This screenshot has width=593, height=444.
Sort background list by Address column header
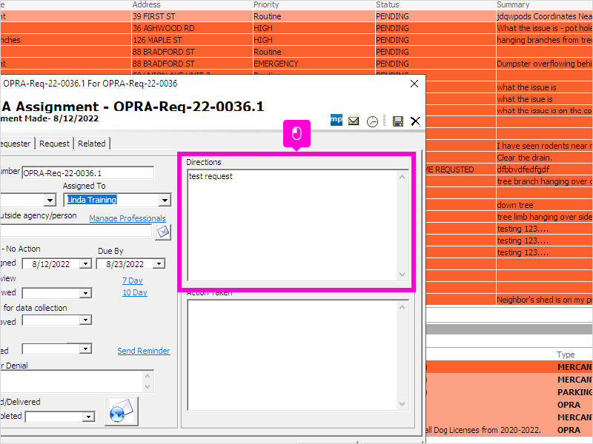pyautogui.click(x=147, y=4)
